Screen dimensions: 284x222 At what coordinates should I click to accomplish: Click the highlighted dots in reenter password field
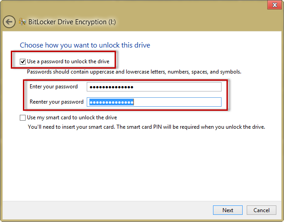(111, 102)
